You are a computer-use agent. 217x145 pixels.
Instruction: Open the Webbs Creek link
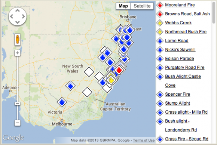point(178,23)
